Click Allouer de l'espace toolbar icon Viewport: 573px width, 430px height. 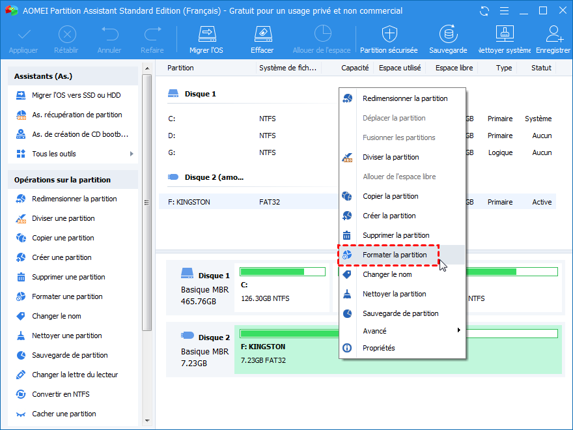(322, 34)
